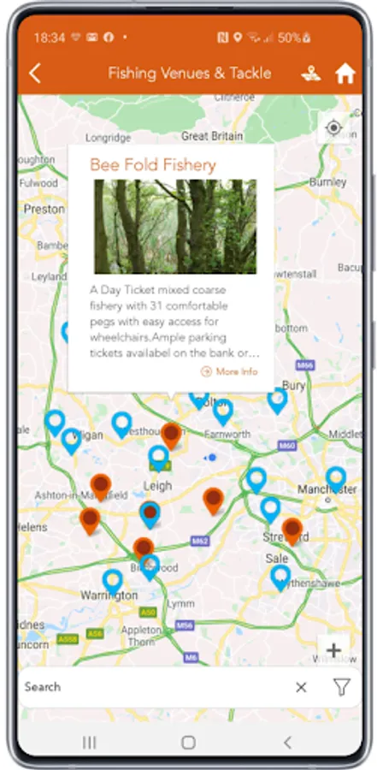Open the Bee Fold Fishery title
Screen dimensions: 377x770
tap(153, 165)
